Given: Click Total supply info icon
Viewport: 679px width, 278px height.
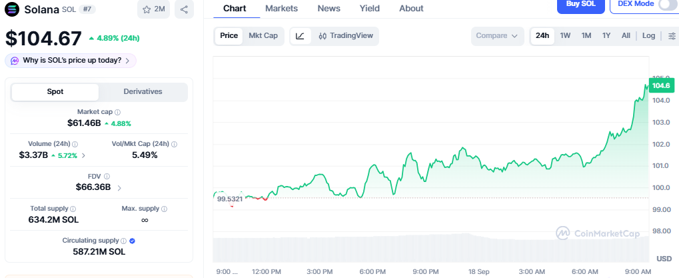Looking at the screenshot, I should (x=73, y=209).
